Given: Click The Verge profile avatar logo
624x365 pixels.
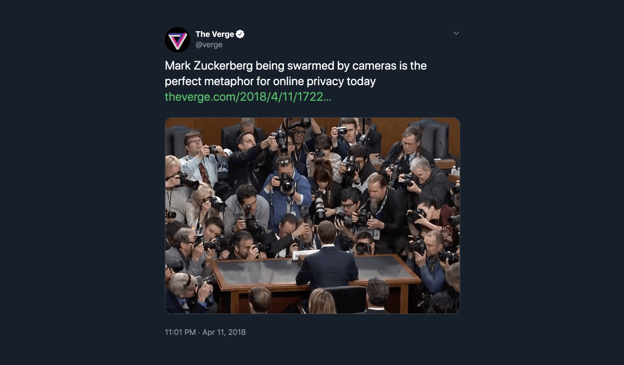Looking at the screenshot, I should [x=177, y=39].
